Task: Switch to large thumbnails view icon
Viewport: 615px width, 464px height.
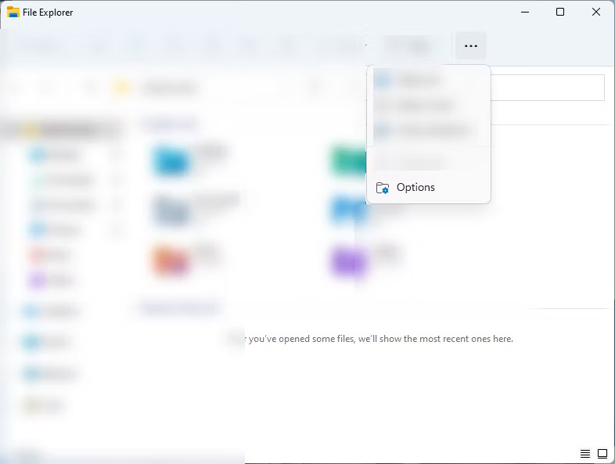Action: point(602,454)
